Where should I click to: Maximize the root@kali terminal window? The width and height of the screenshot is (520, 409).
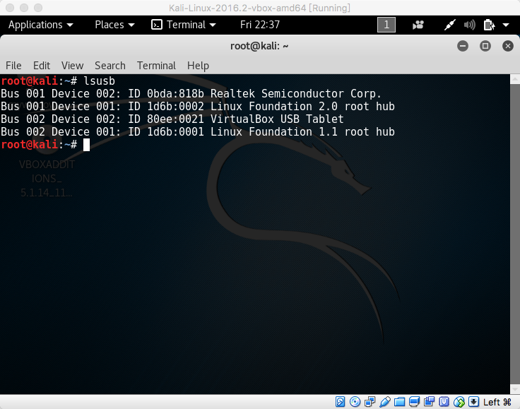click(x=485, y=46)
